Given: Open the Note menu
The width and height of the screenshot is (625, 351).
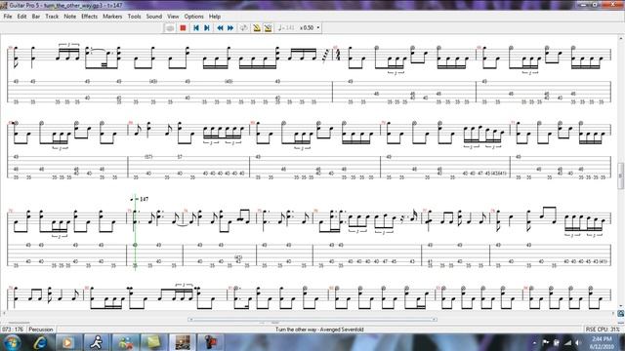Looking at the screenshot, I should click(x=69, y=17).
